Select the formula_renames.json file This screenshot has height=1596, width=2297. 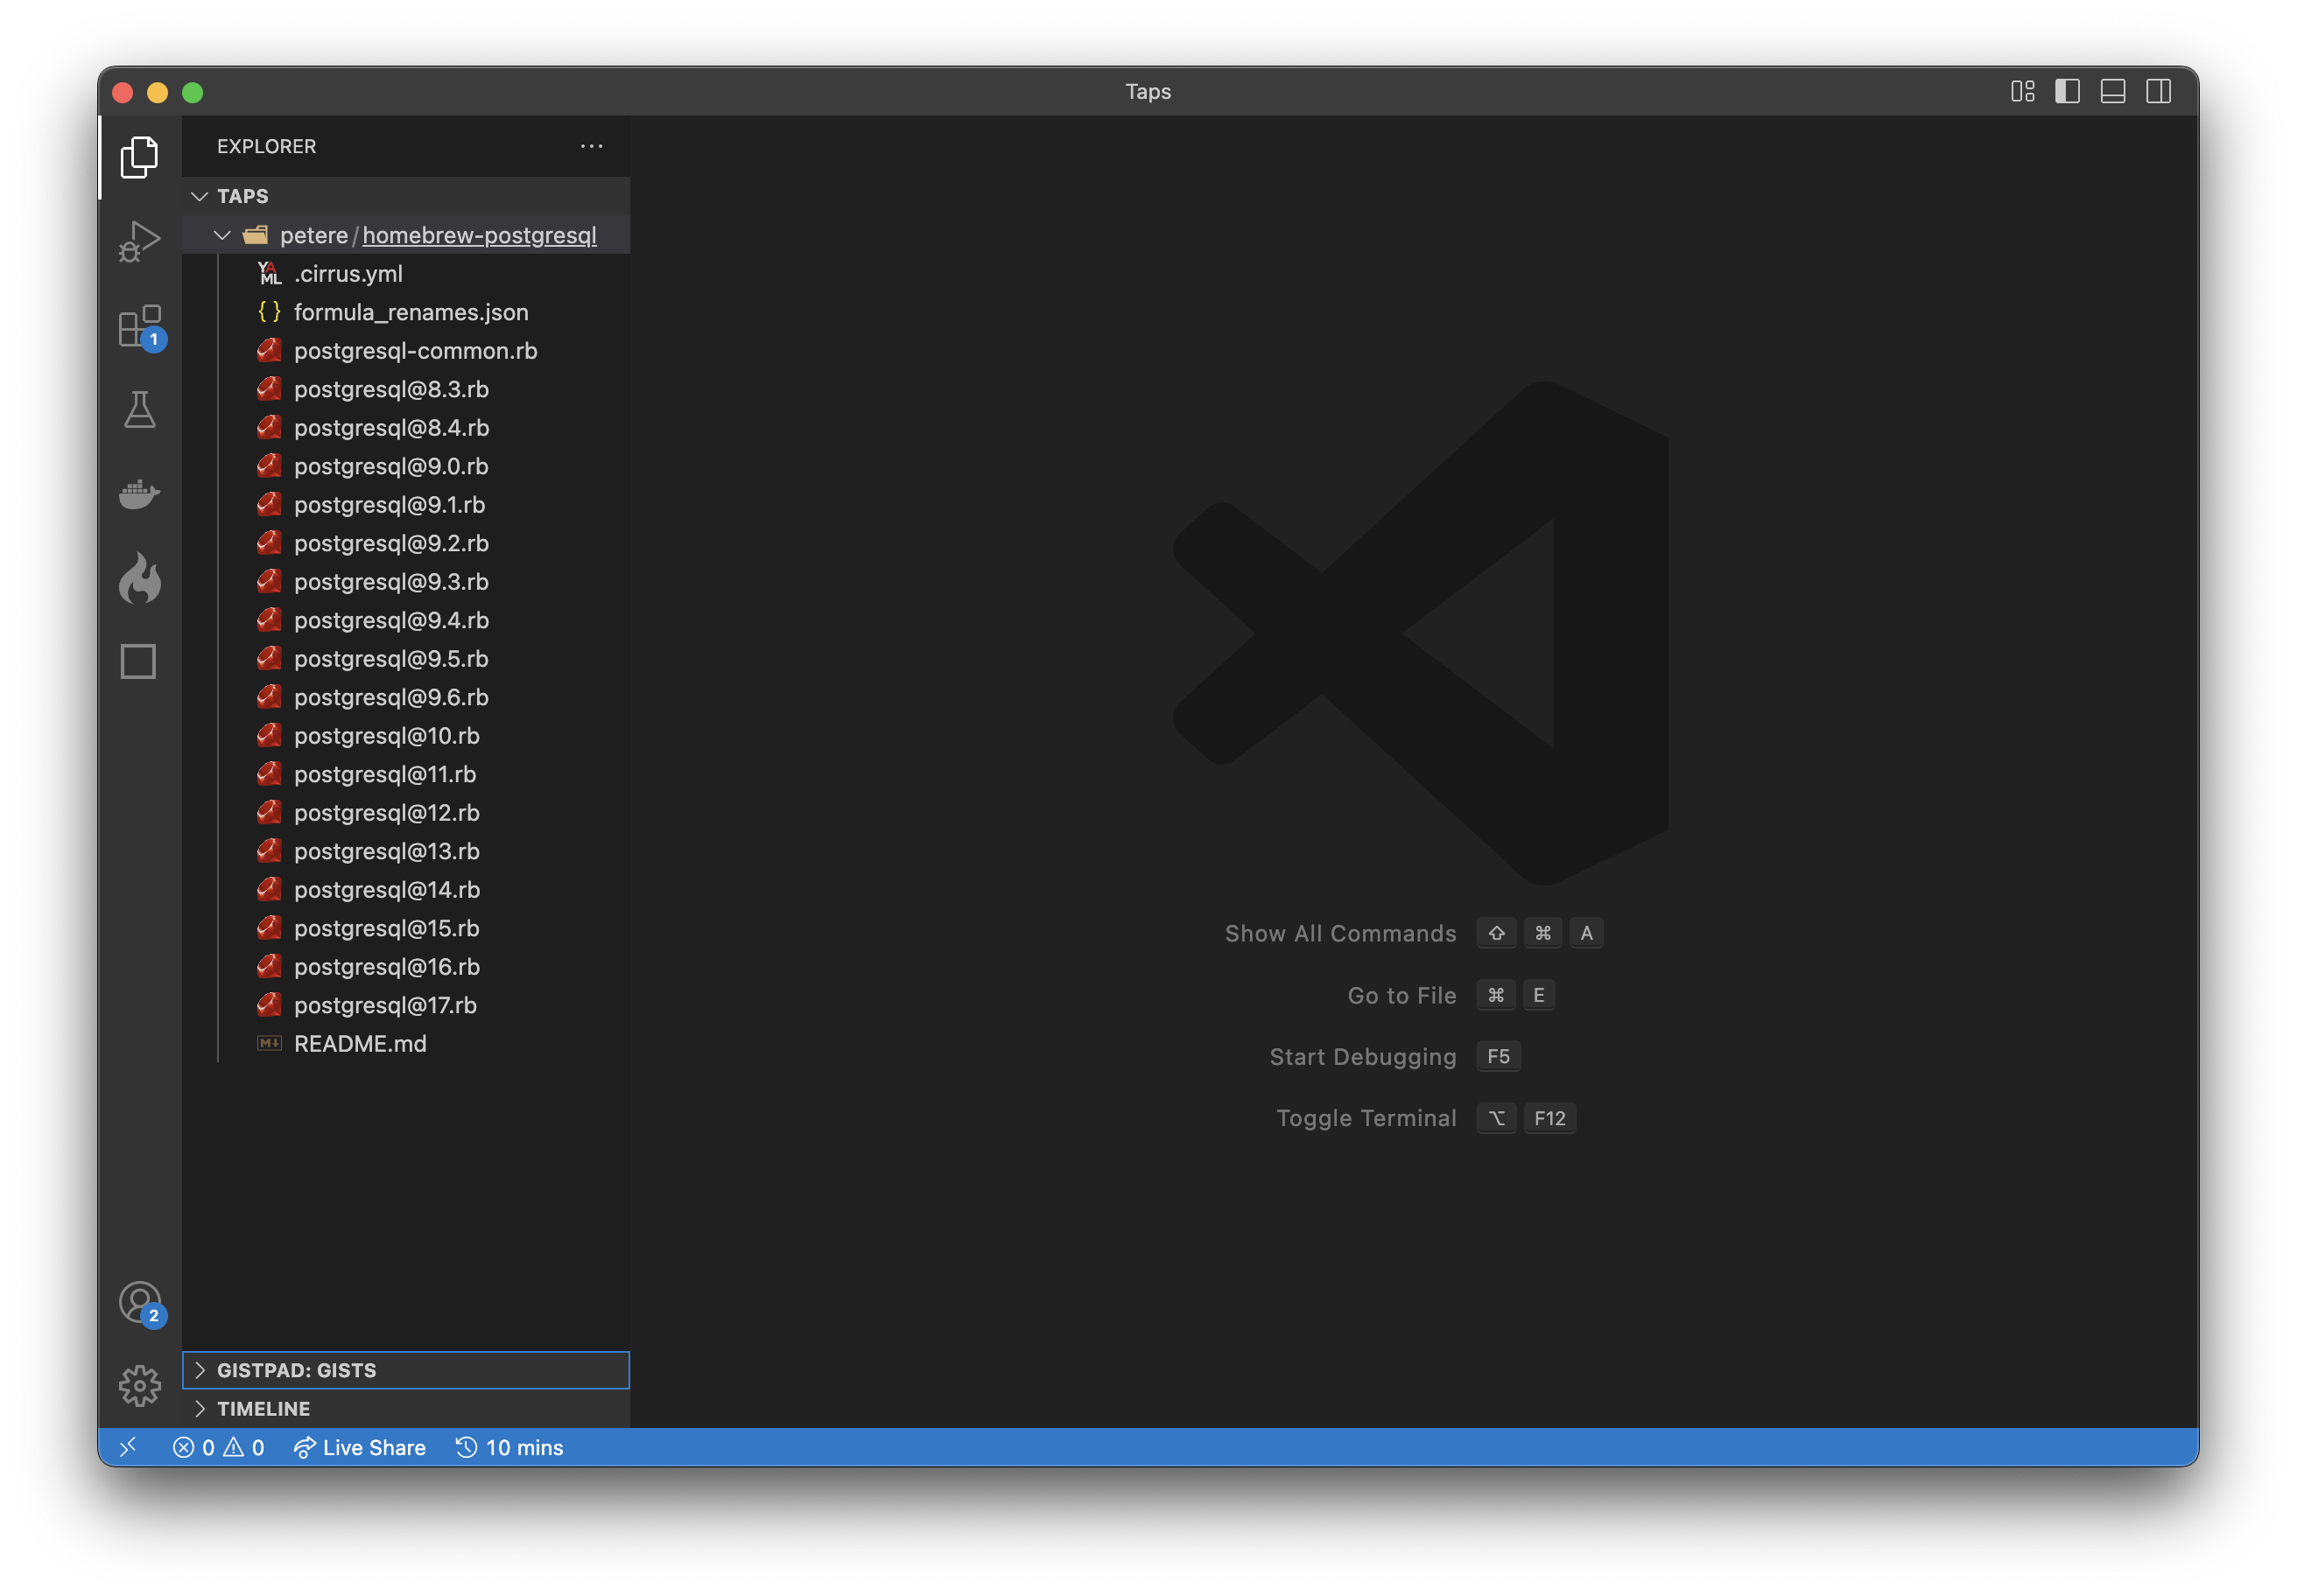coord(411,312)
